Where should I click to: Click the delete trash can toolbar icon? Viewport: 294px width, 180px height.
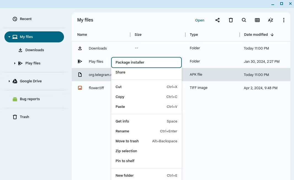tap(231, 20)
